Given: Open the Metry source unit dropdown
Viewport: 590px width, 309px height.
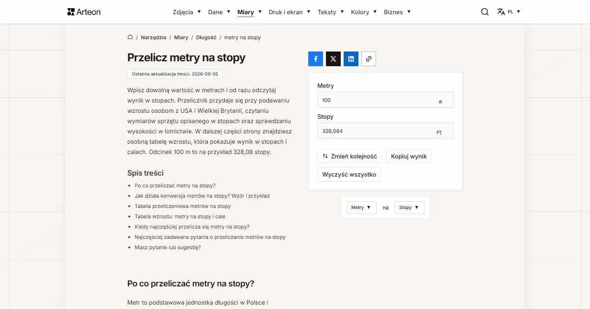Looking at the screenshot, I should coord(361,207).
